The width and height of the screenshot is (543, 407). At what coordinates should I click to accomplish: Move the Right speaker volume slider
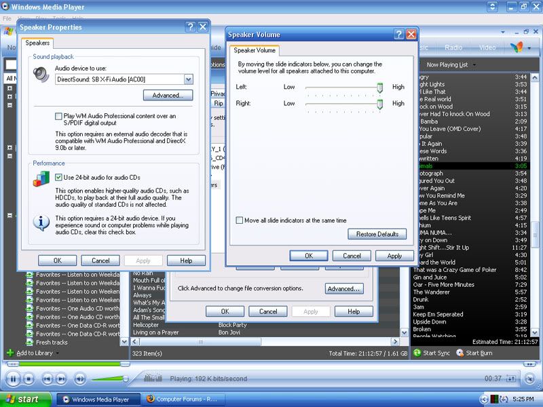coord(380,104)
